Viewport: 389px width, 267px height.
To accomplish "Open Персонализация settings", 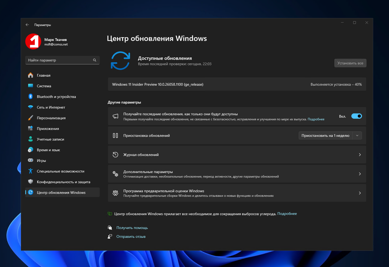I will coord(51,118).
